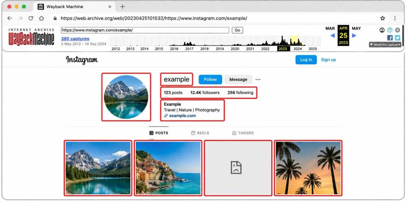
Task: Click the bold Example display name
Action: tap(172, 104)
